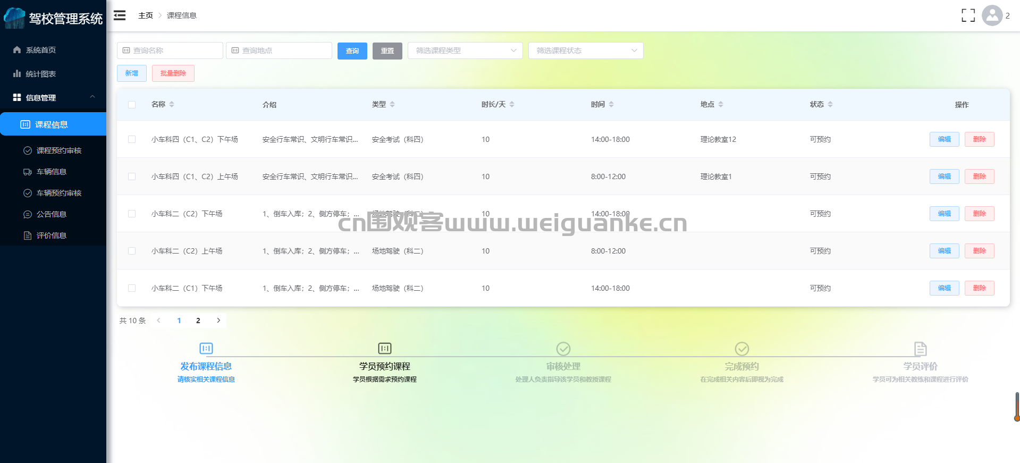The height and width of the screenshot is (463, 1020).
Task: Focus the 查询地点 search field
Action: point(279,50)
